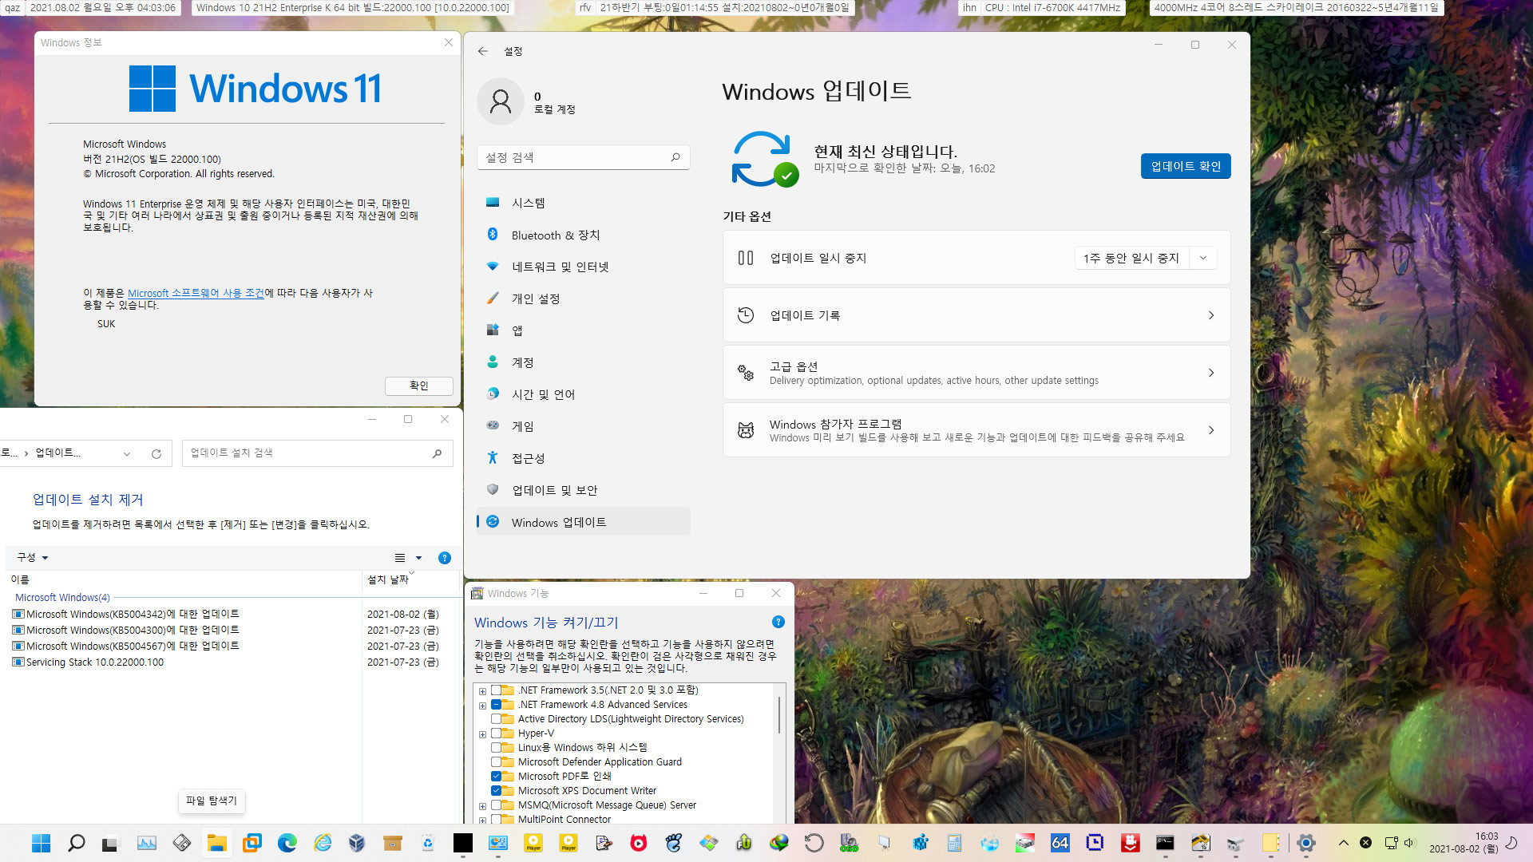Launch Microsoft Edge from the taskbar
Viewport: 1533px width, 862px height.
pyautogui.click(x=287, y=843)
